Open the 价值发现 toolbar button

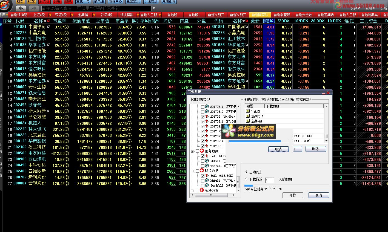pos(151,1)
